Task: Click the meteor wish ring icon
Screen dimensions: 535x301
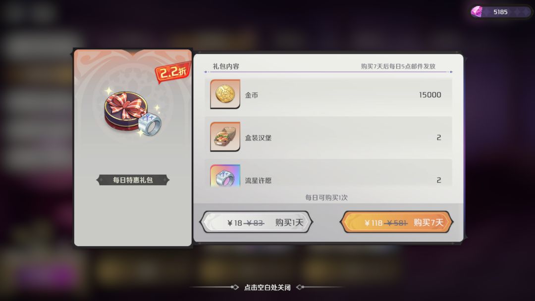Action: 225,176
